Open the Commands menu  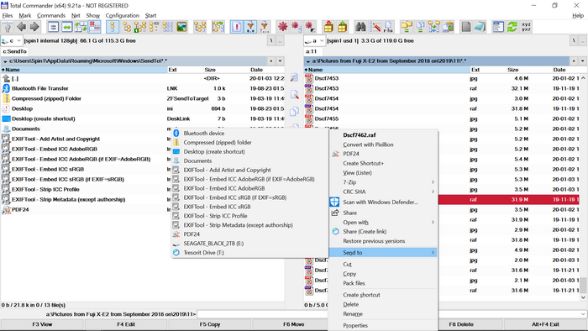tap(51, 15)
